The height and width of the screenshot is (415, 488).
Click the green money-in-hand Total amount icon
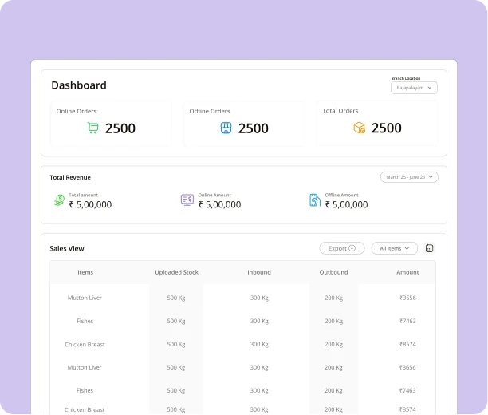coord(59,200)
